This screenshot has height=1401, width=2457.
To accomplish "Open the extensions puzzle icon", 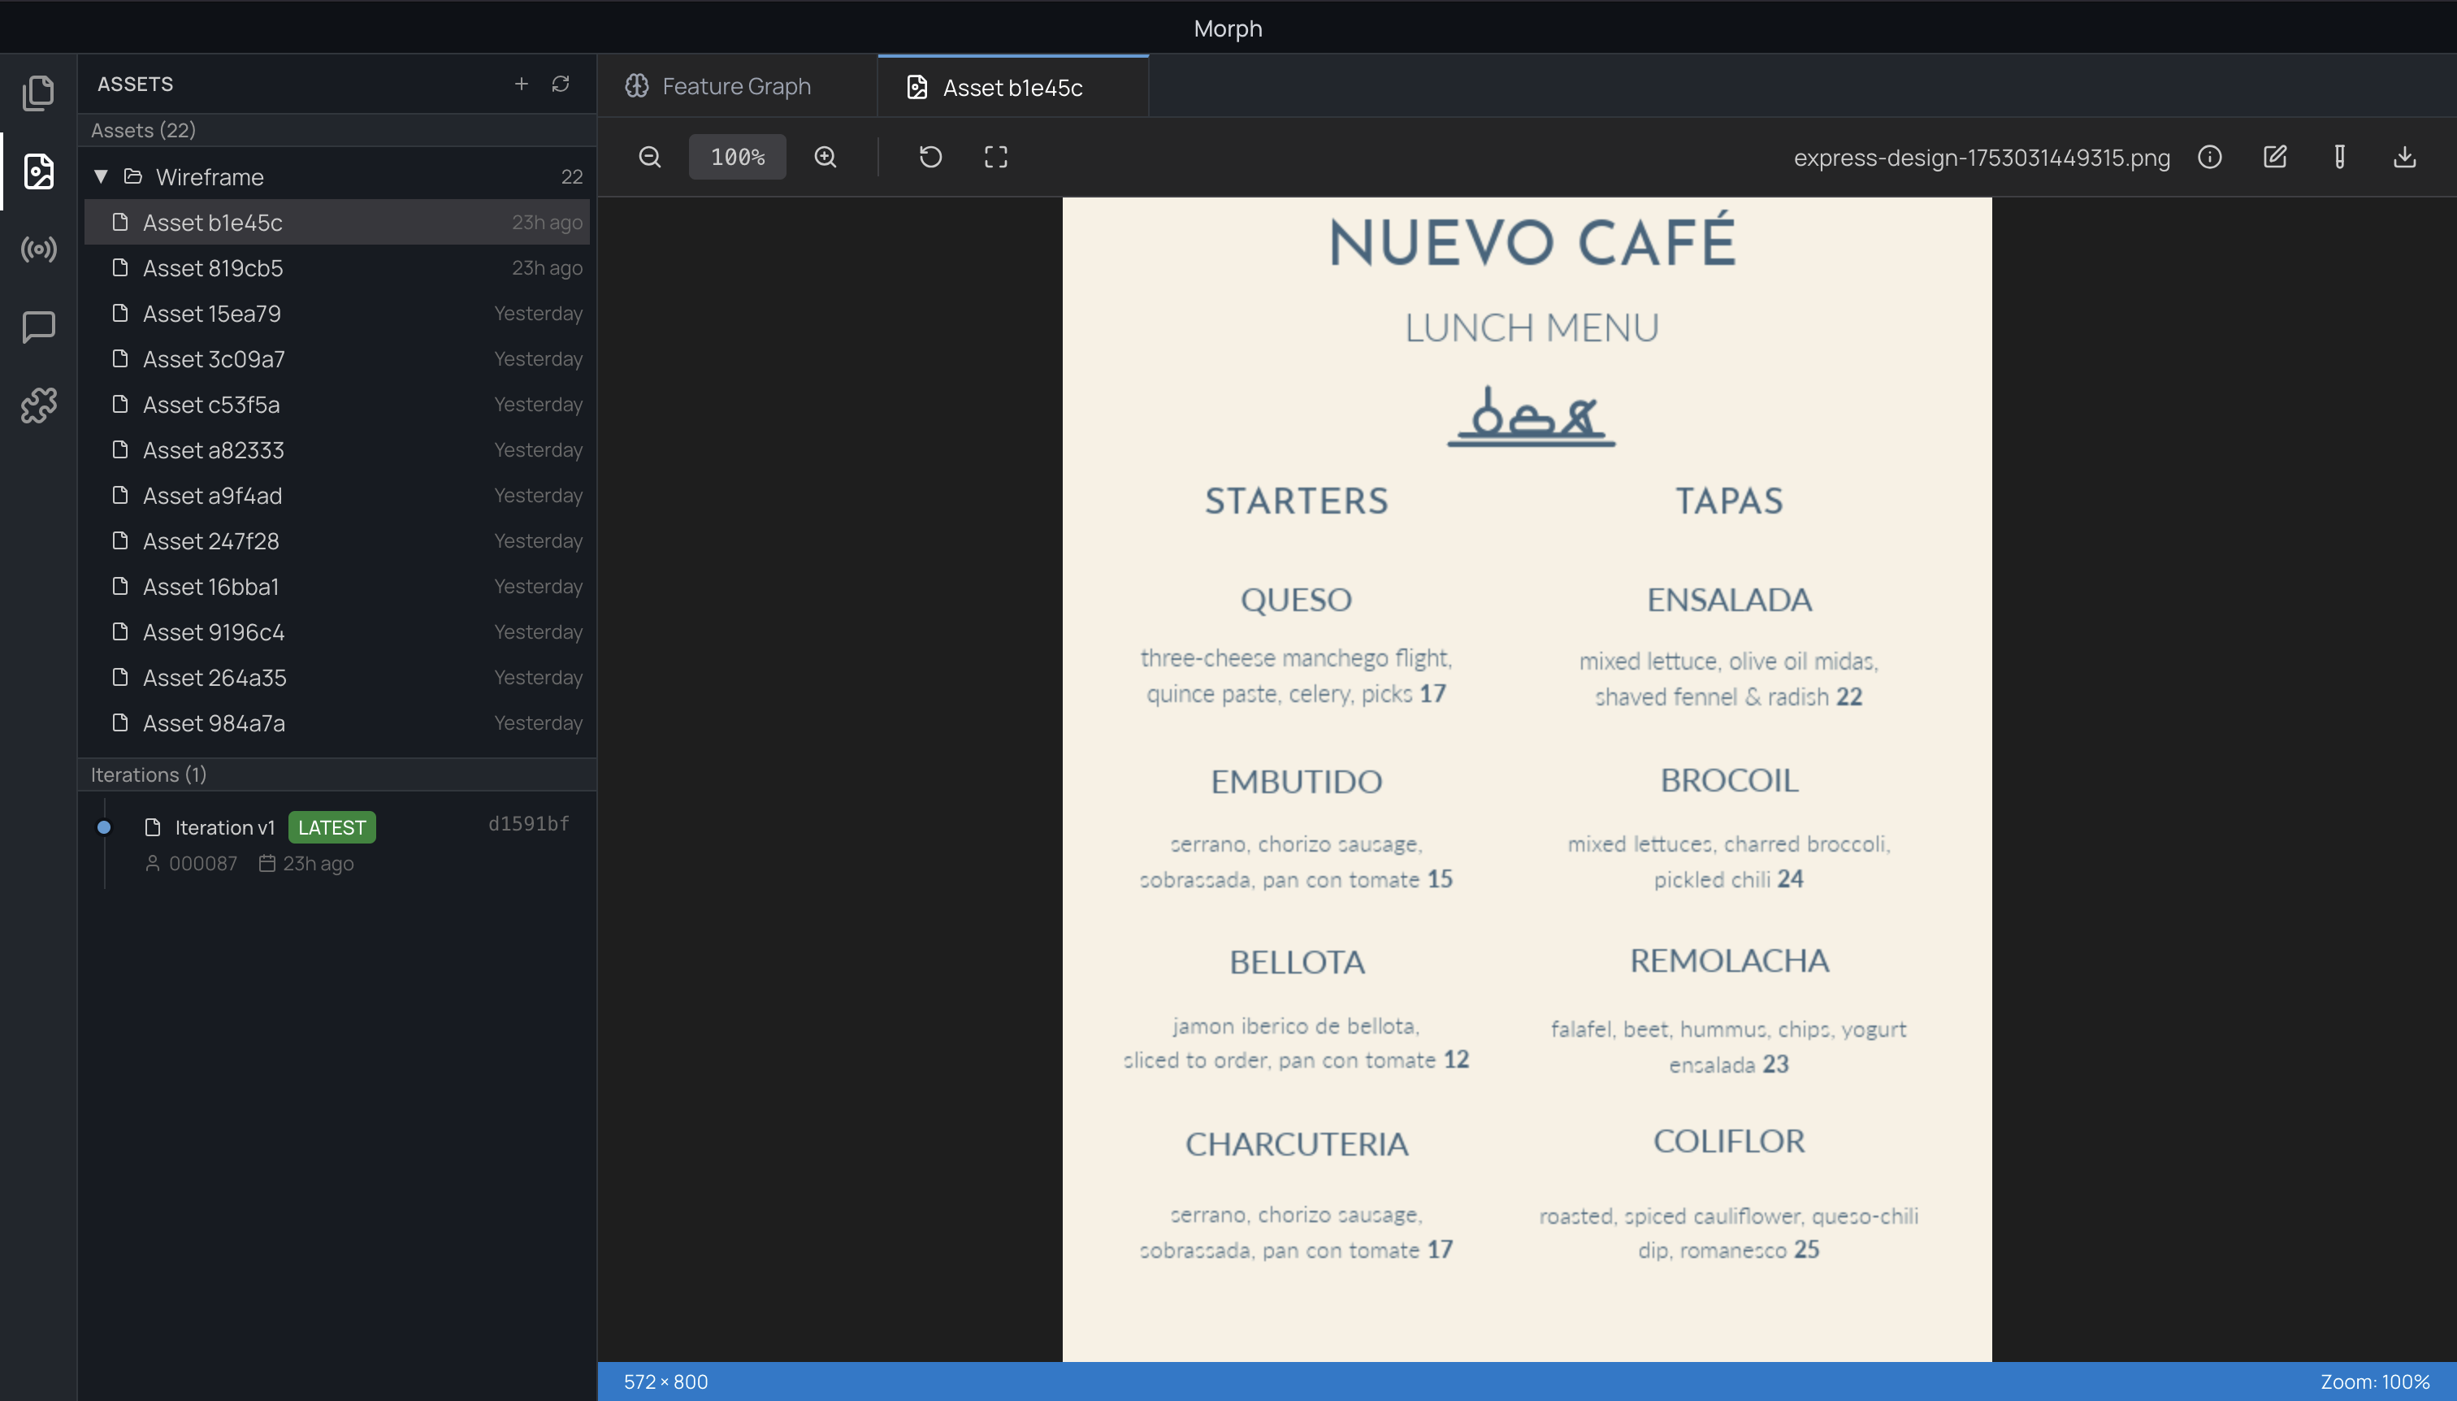I will (x=38, y=405).
